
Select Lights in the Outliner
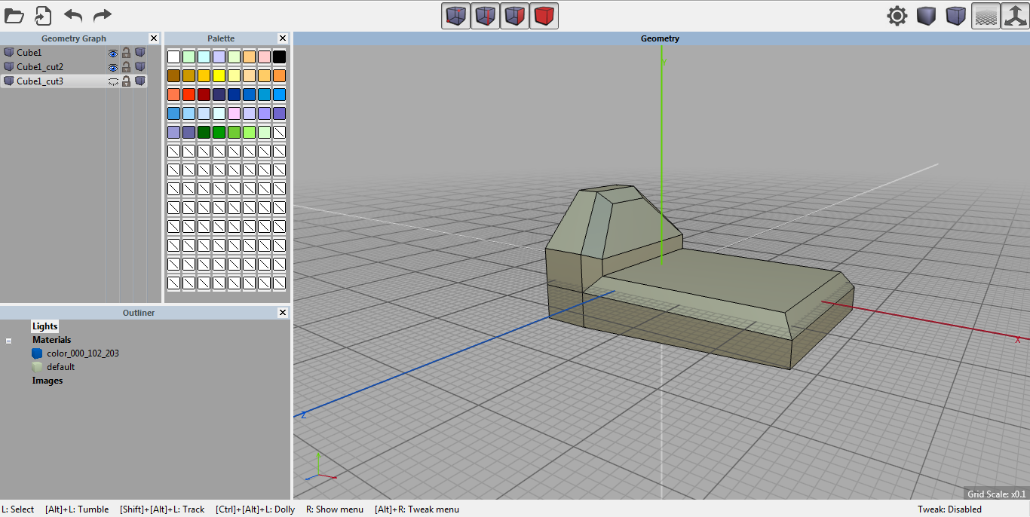(x=44, y=326)
